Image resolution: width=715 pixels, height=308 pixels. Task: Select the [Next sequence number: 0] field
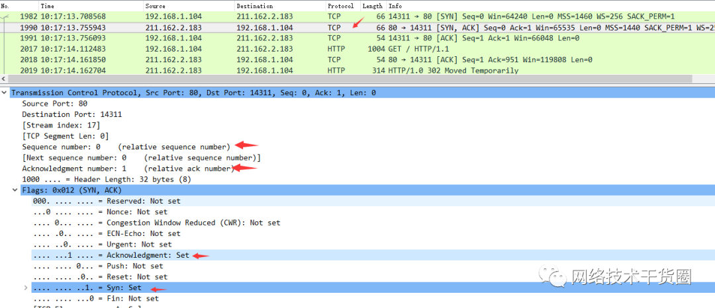tap(142, 158)
